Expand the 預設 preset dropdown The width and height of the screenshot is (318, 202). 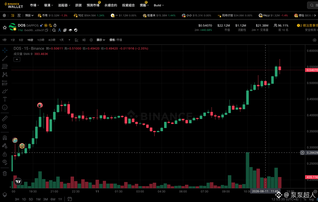click(29, 15)
